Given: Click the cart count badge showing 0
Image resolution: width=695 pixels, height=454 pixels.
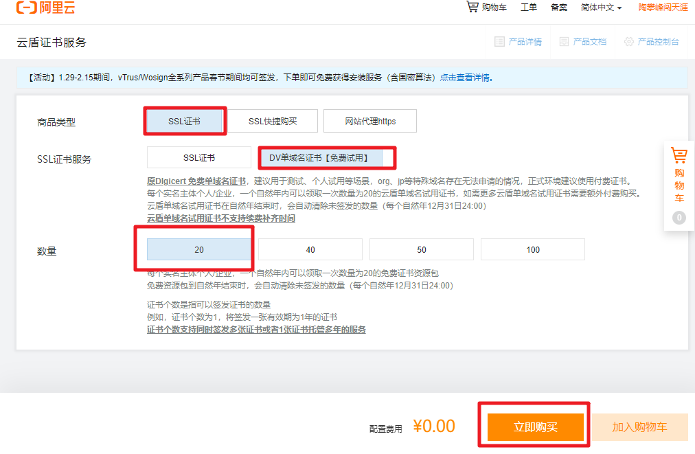Looking at the screenshot, I should click(x=679, y=218).
